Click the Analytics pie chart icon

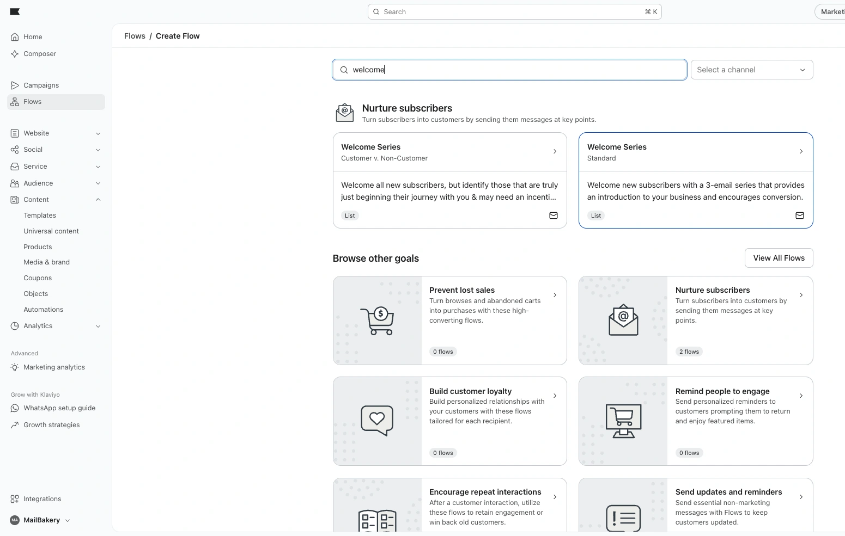click(x=15, y=326)
